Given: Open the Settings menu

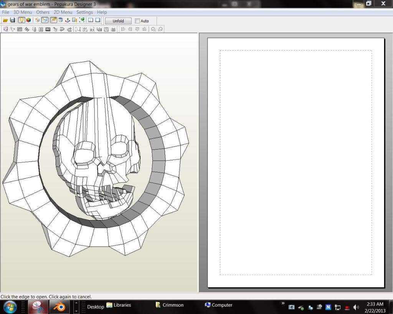Looking at the screenshot, I should pyautogui.click(x=84, y=12).
